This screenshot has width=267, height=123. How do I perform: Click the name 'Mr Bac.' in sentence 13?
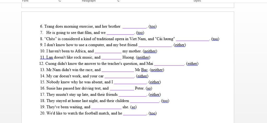tap(142, 70)
